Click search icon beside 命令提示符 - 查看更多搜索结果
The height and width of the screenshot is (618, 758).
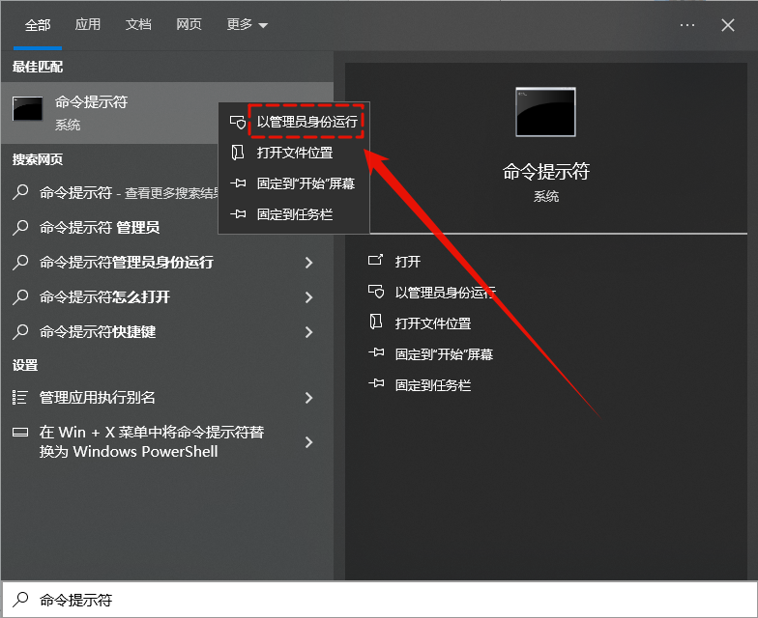click(x=20, y=192)
